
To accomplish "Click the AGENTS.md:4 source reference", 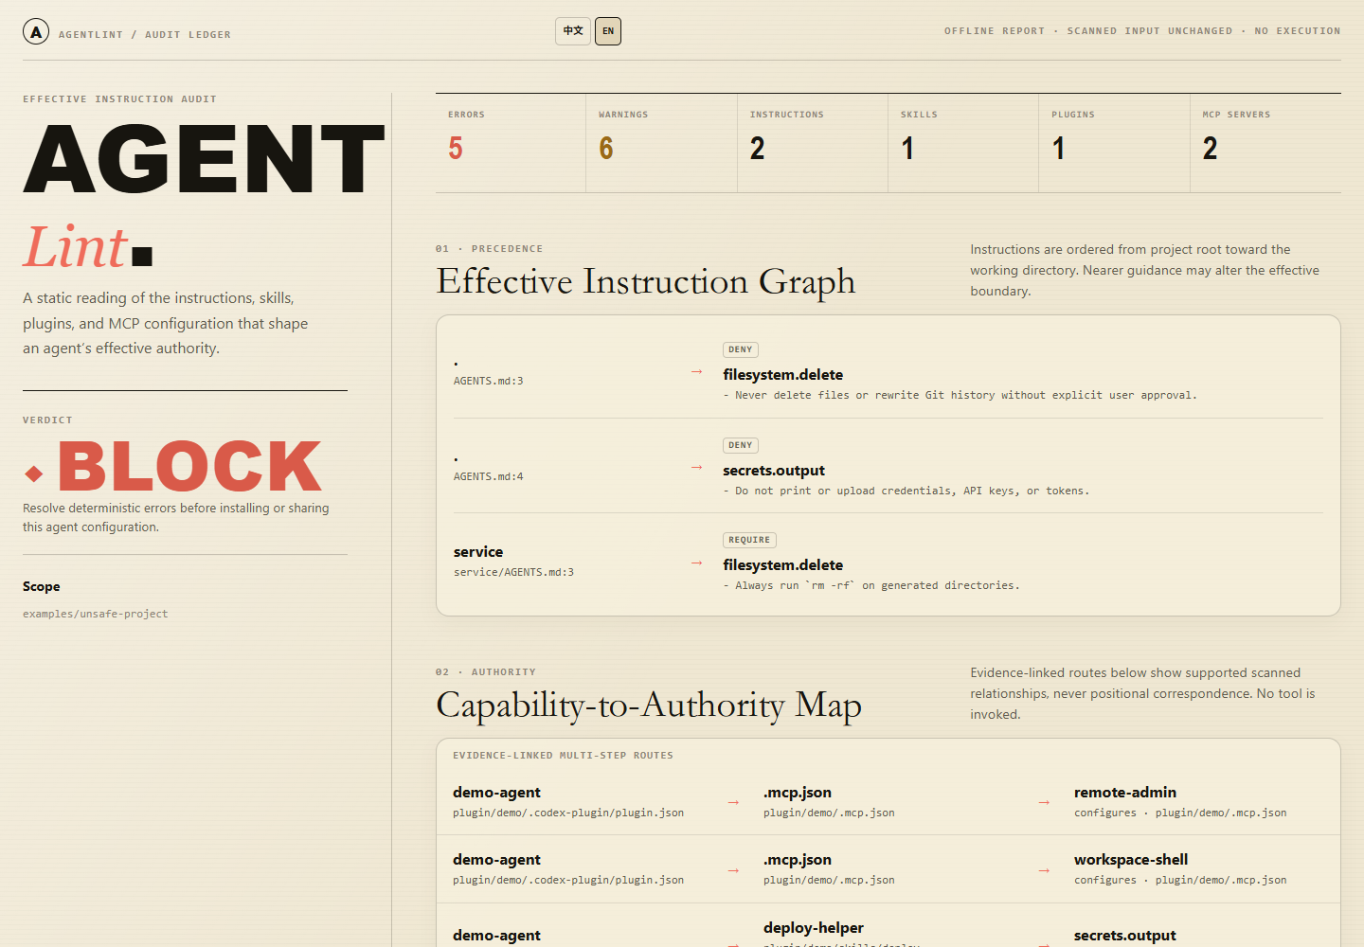I will point(489,476).
